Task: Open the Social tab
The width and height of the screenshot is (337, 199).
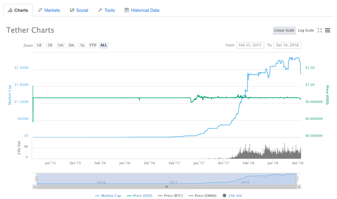Action: pyautogui.click(x=79, y=10)
